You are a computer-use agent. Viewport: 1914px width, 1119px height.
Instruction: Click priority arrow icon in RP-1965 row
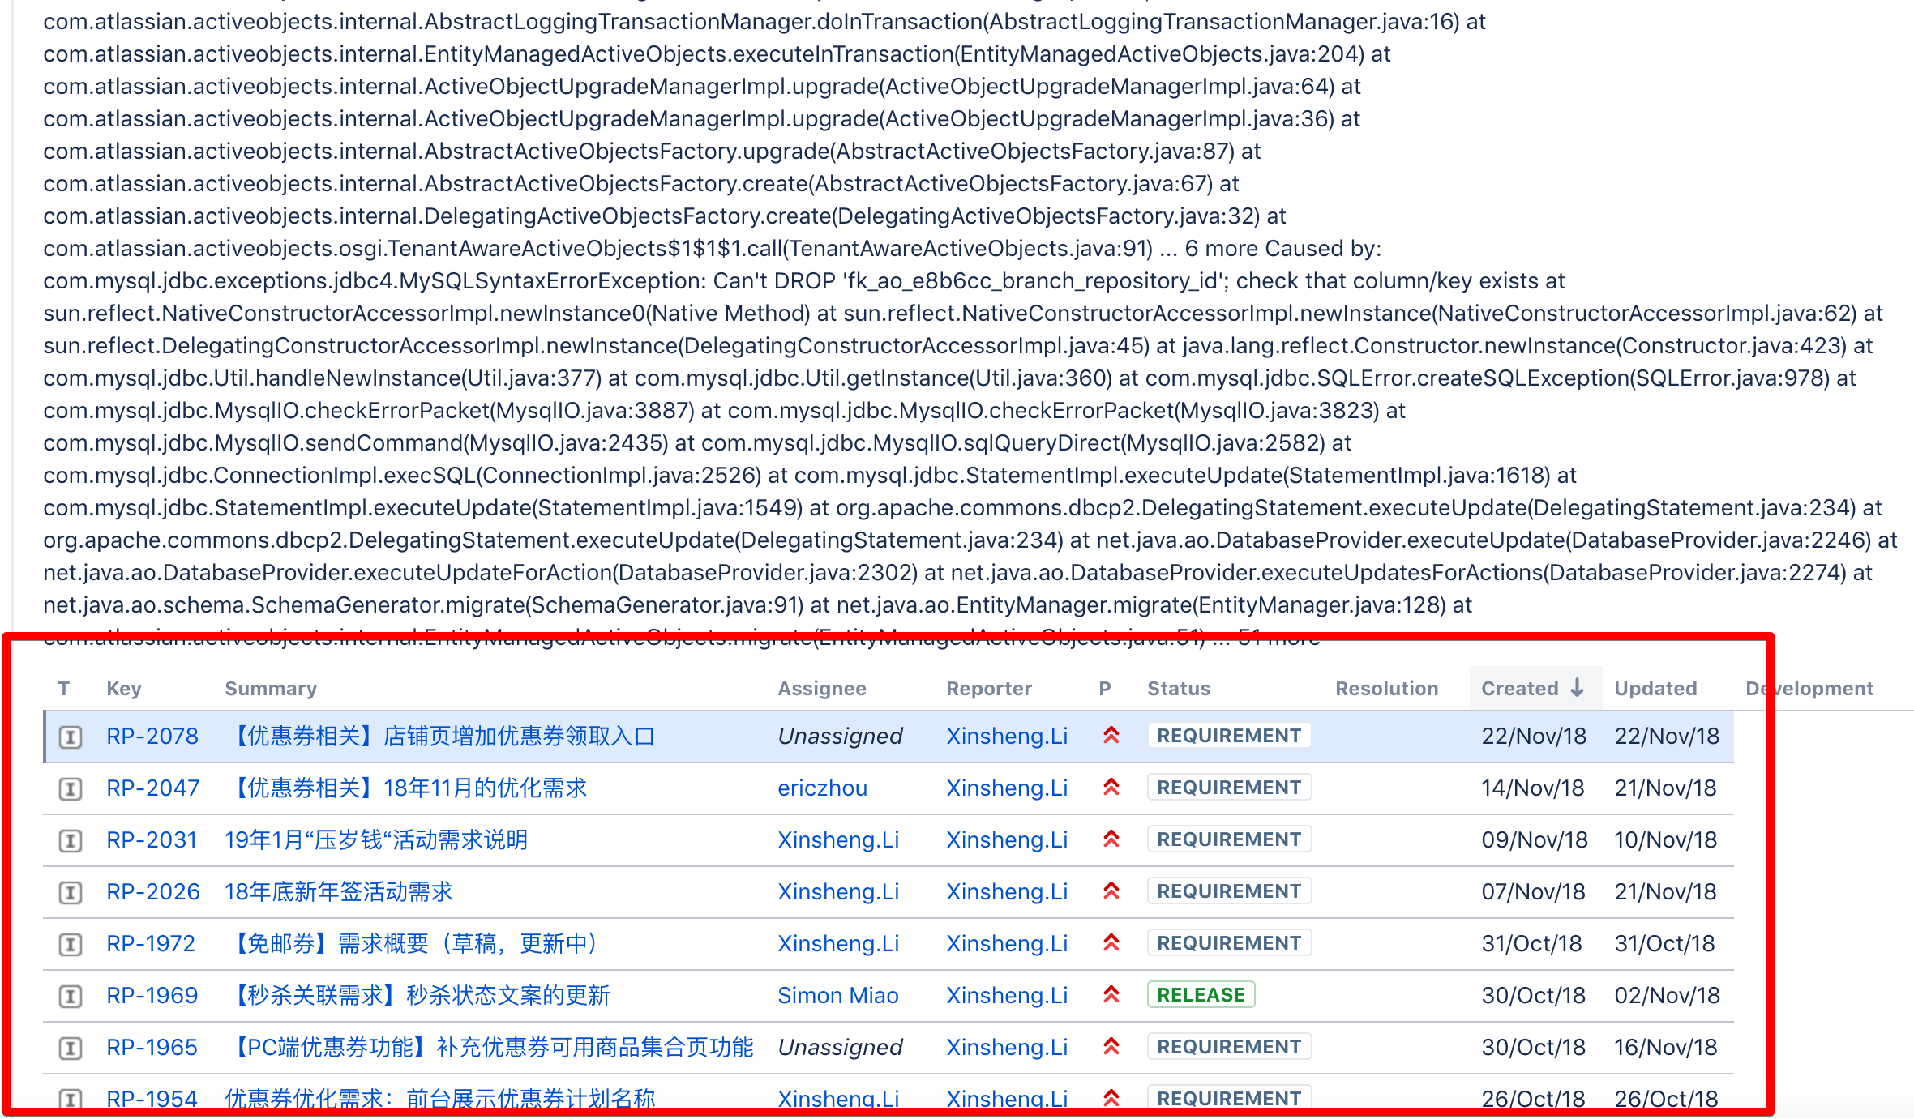click(1111, 1046)
